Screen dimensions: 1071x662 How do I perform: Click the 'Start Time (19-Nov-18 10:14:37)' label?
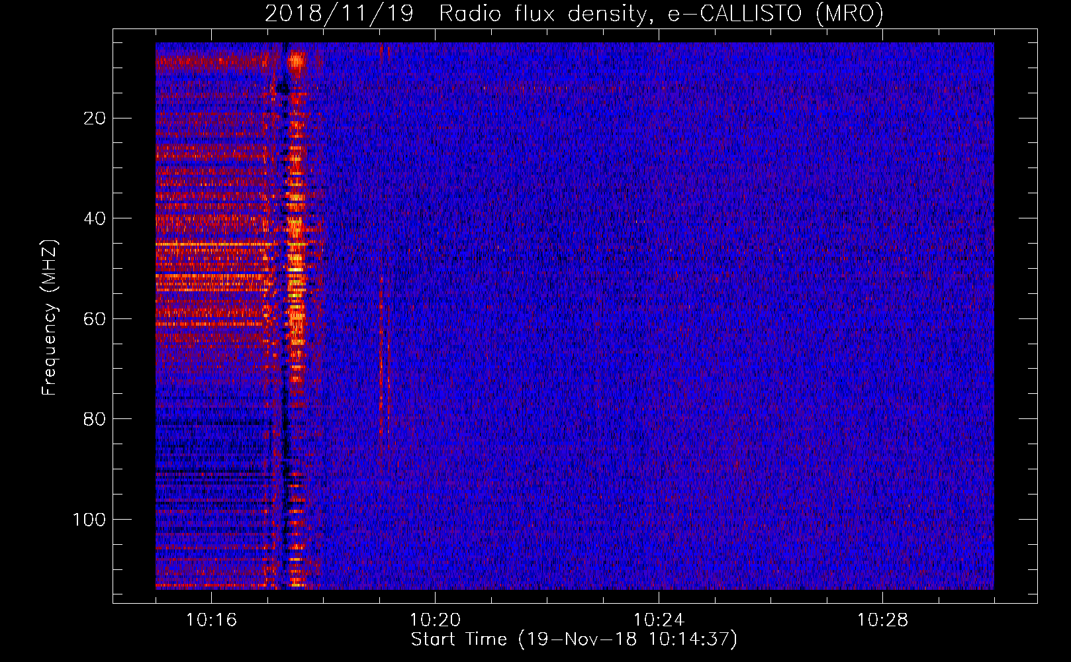[574, 639]
